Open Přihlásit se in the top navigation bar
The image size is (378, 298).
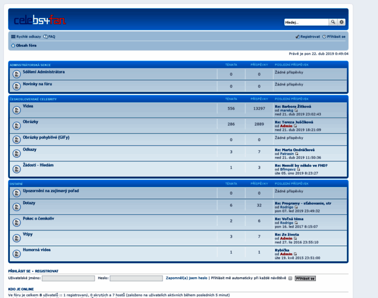click(334, 37)
